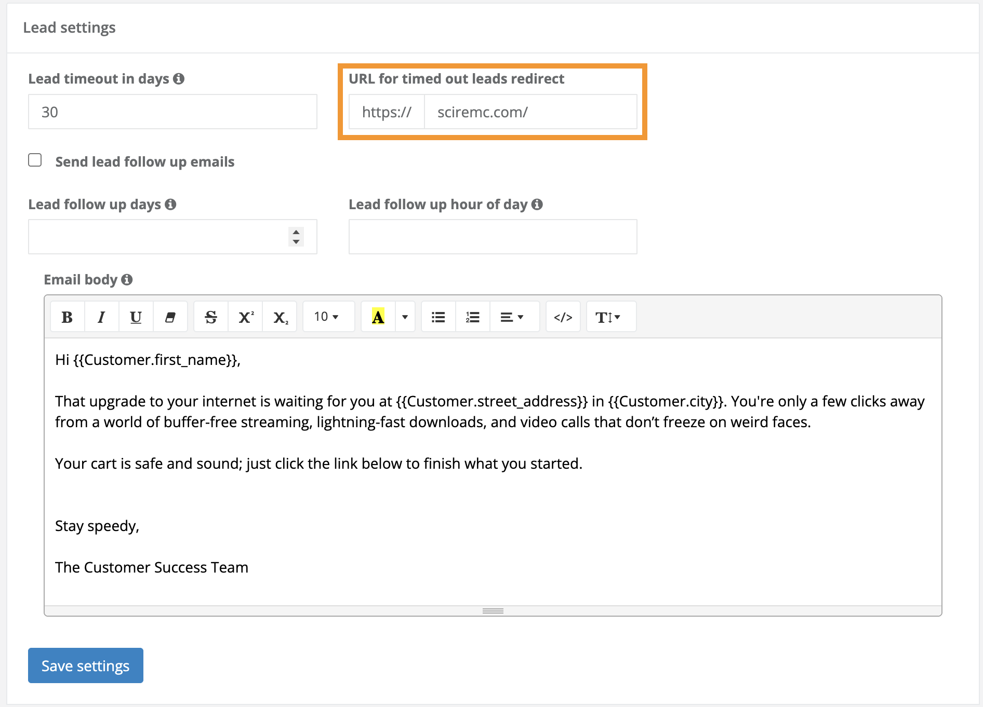This screenshot has height=707, width=983.
Task: Open the HTML code view in the editor
Action: coord(563,316)
